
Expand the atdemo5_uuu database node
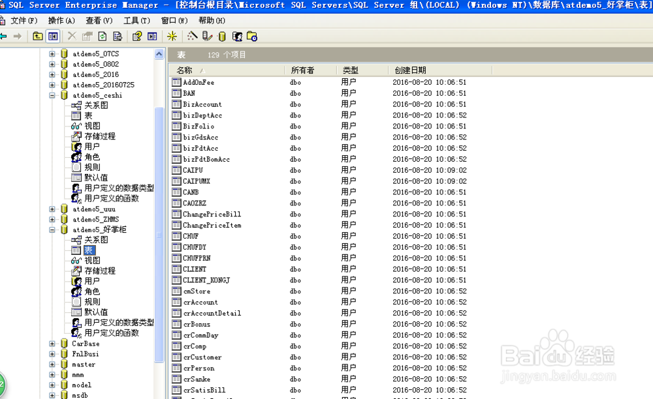point(52,209)
